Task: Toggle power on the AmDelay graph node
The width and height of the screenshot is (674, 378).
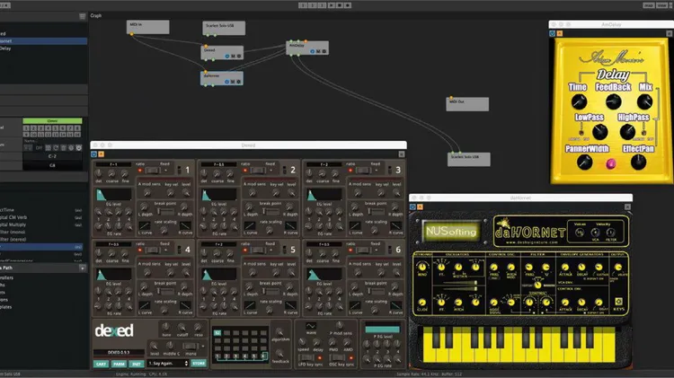Action: pyautogui.click(x=313, y=51)
